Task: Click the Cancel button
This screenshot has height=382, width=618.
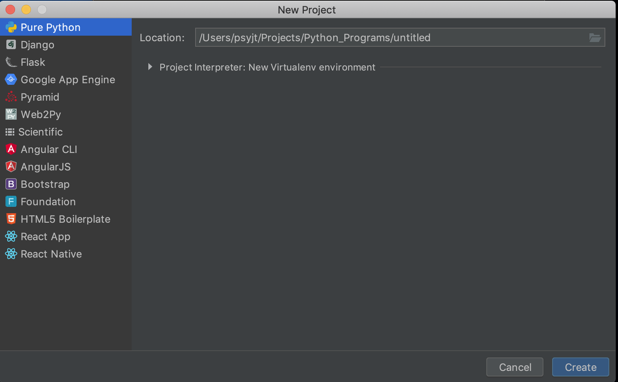Action: click(515, 367)
